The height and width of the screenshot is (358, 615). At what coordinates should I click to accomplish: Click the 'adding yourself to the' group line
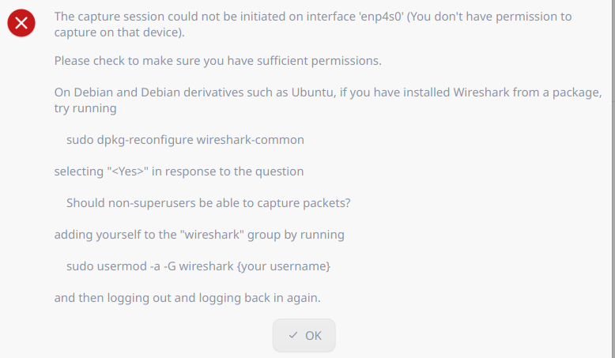(199, 234)
